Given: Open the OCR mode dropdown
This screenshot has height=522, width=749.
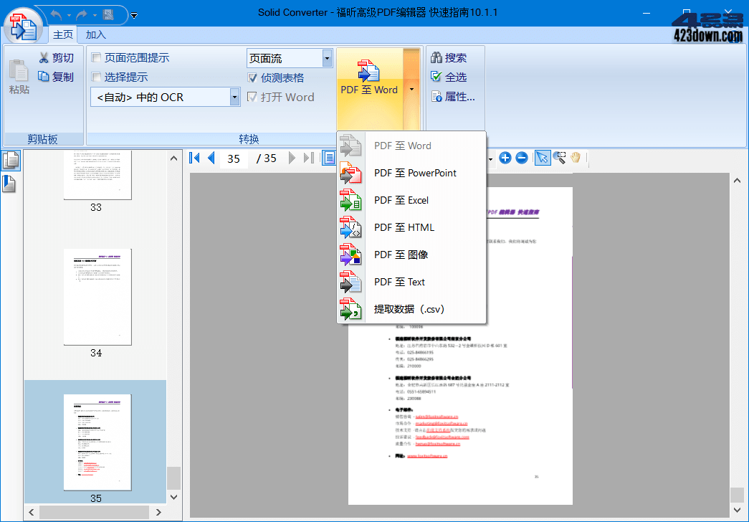Looking at the screenshot, I should click(x=234, y=96).
